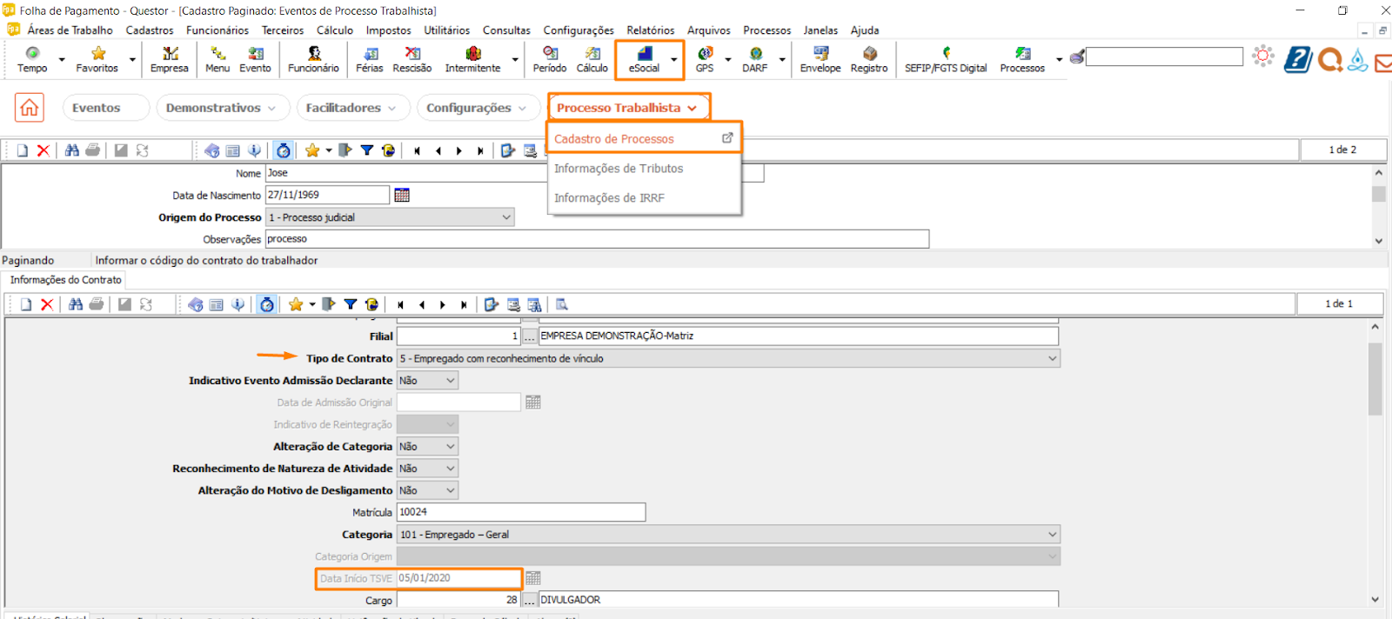
Task: Click the SEFIP/FGTS Digital icon
Action: (946, 59)
